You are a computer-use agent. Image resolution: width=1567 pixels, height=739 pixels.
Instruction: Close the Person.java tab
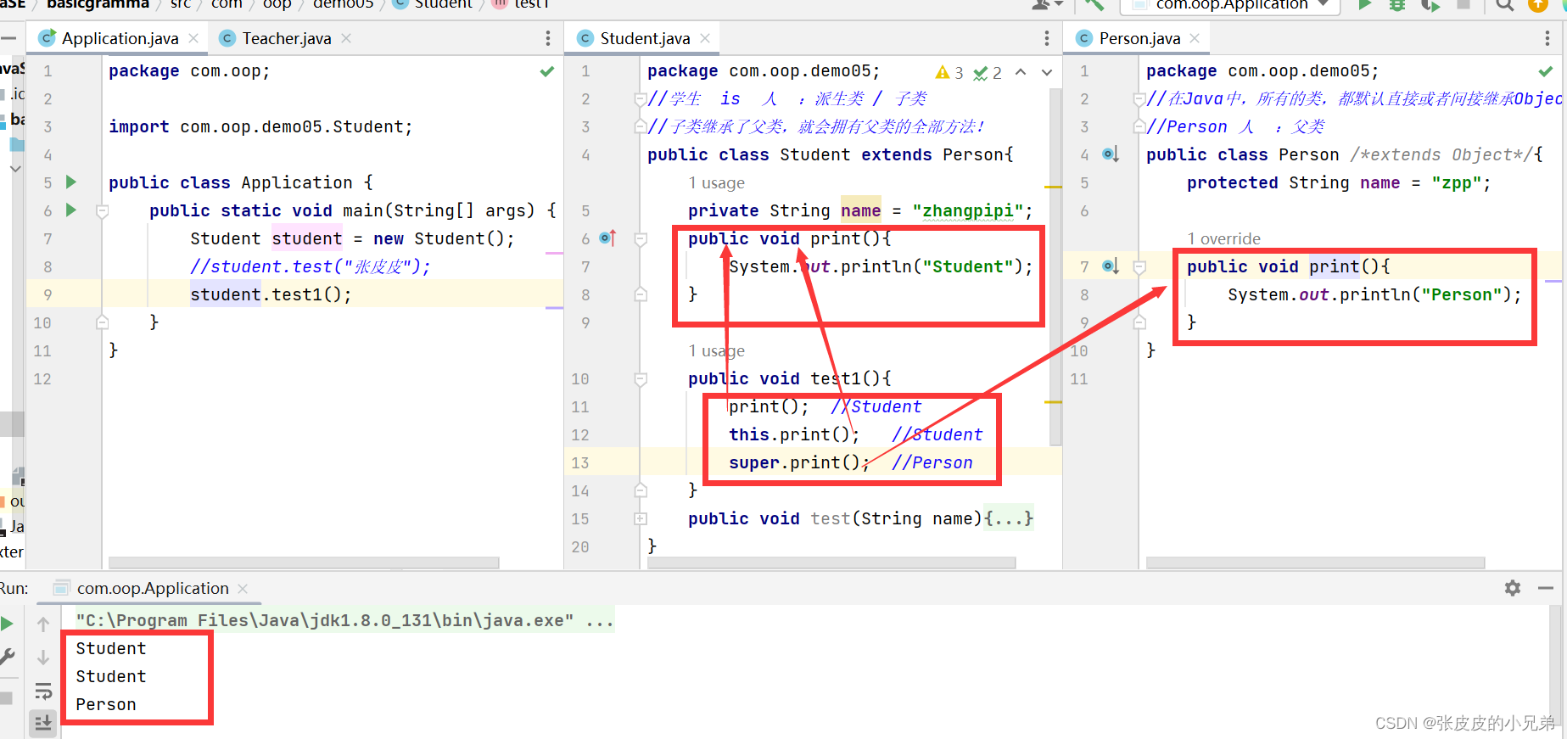(1195, 38)
